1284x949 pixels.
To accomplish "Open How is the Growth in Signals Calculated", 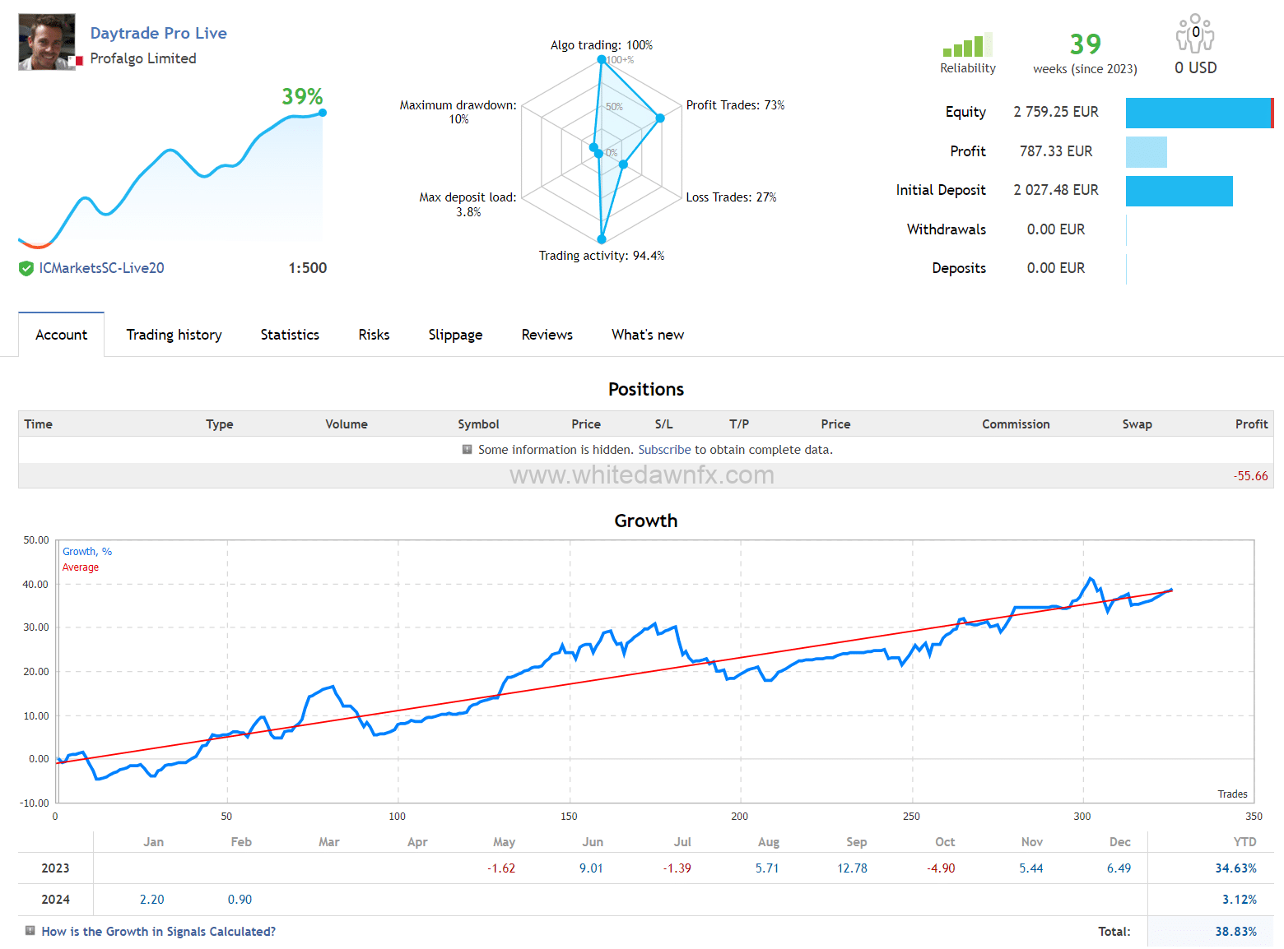I will pyautogui.click(x=158, y=932).
